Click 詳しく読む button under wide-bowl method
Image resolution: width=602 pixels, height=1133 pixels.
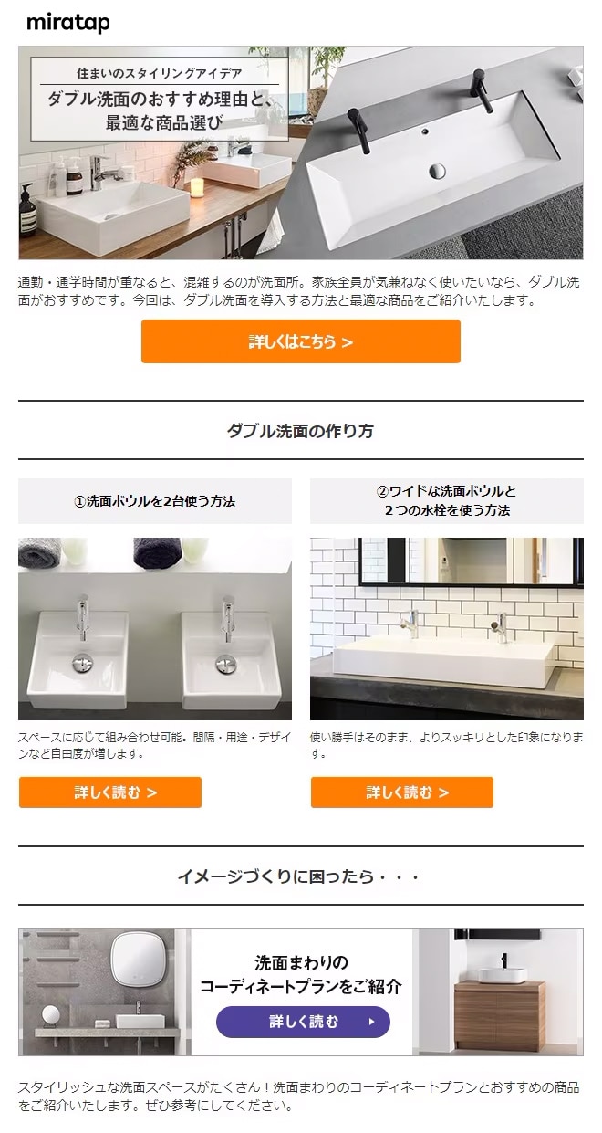pos(402,792)
